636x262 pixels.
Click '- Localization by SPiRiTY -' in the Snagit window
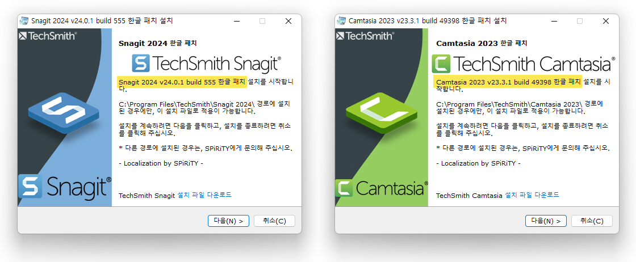161,163
